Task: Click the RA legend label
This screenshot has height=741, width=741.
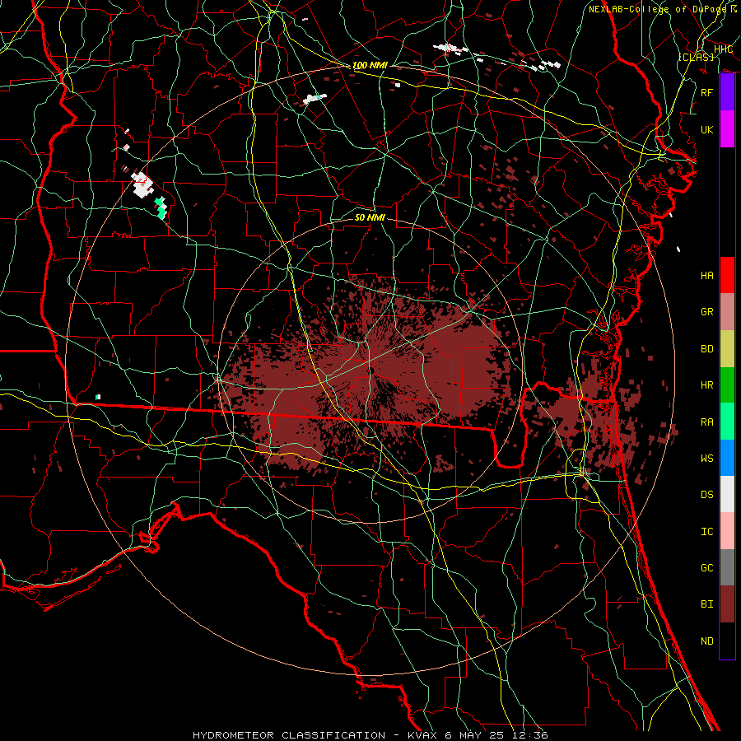Action: 706,422
